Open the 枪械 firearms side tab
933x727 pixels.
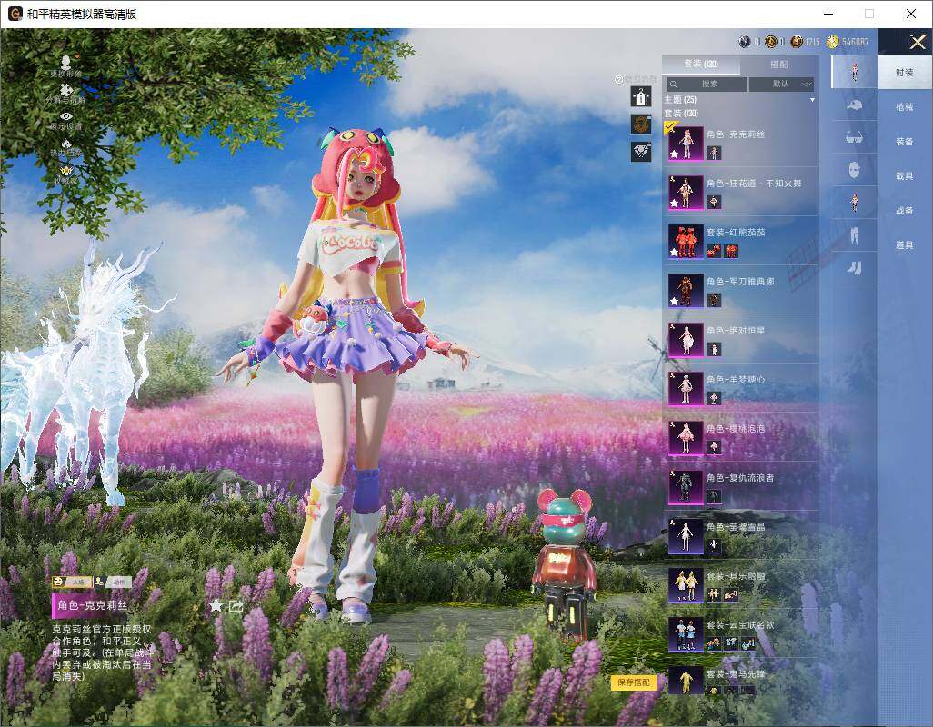coord(905,107)
